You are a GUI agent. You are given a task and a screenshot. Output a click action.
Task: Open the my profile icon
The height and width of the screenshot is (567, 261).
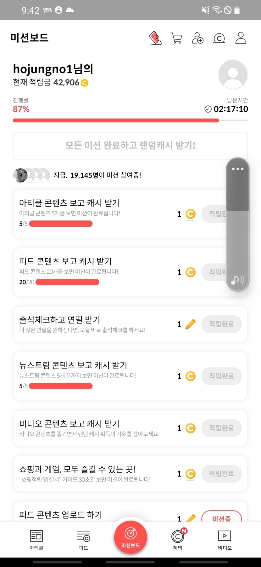point(241,38)
